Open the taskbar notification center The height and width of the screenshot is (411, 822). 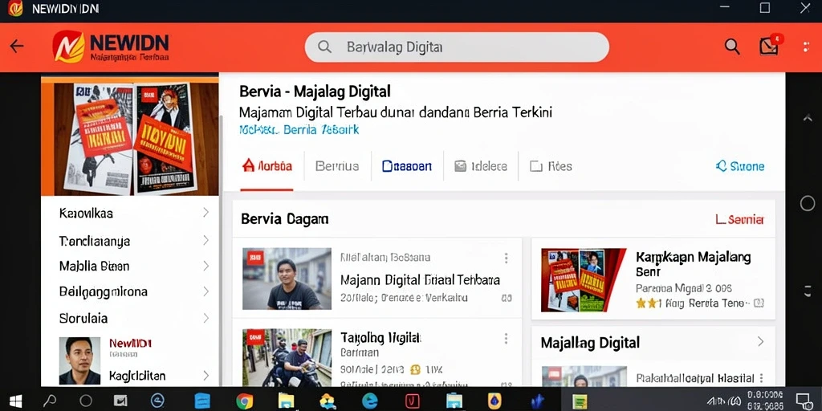804,401
